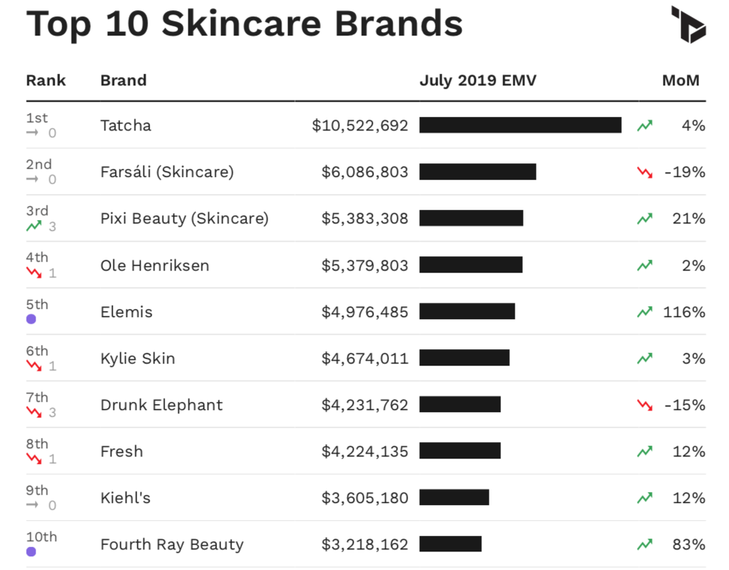
Task: Click the green arrow next to Elemis 116%
Action: [x=644, y=312]
